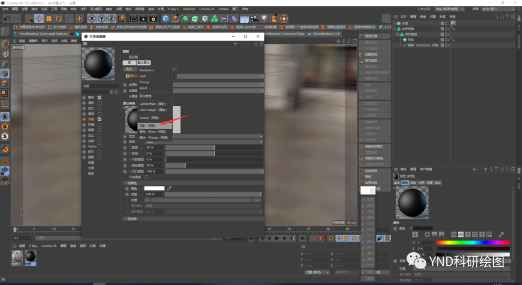The width and height of the screenshot is (522, 285).
Task: Enable the 发光 channel checkbox
Action: coord(99,108)
